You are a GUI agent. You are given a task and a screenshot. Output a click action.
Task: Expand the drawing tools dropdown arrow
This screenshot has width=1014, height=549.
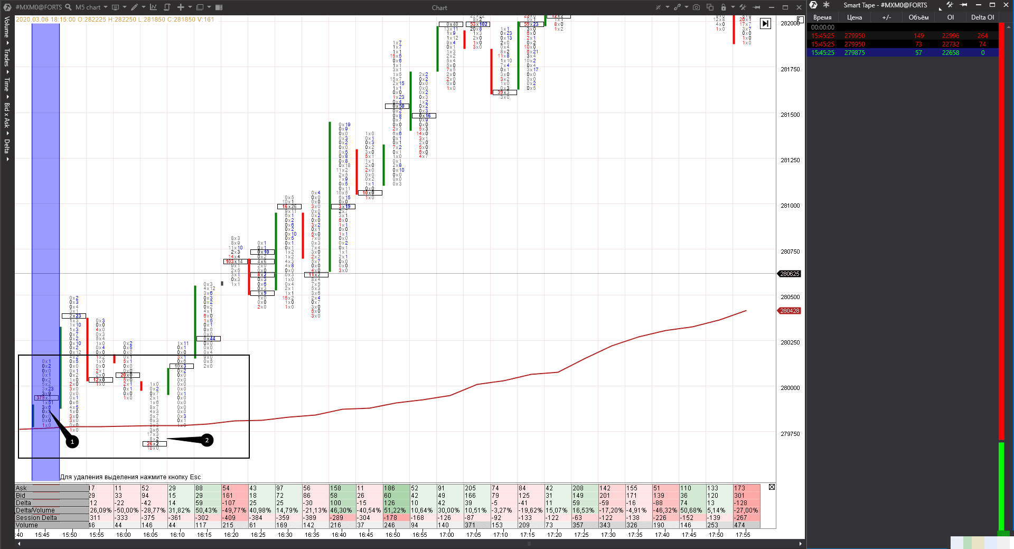point(144,7)
